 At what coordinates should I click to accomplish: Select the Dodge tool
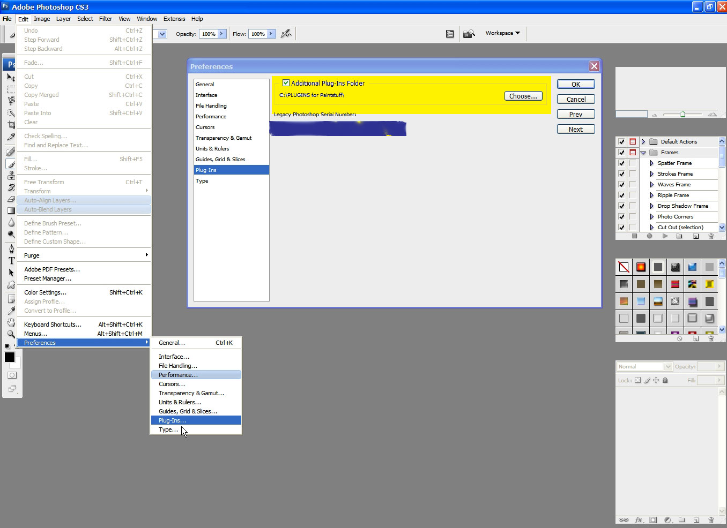(11, 234)
